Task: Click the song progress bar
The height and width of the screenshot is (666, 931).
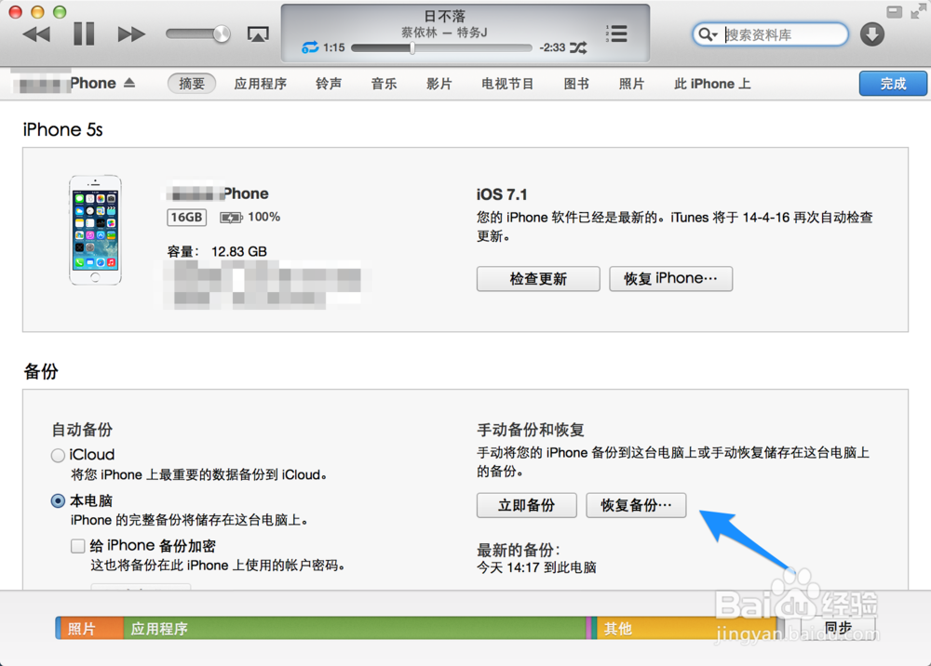Action: coord(441,48)
